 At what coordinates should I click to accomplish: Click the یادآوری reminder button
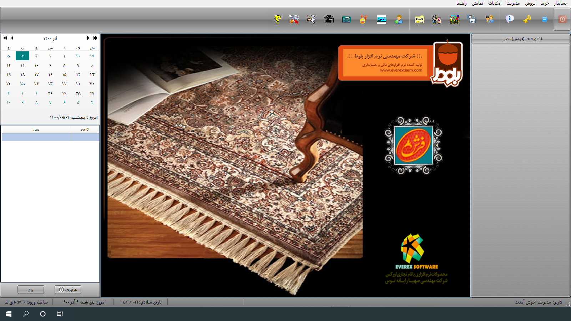pyautogui.click(x=68, y=290)
